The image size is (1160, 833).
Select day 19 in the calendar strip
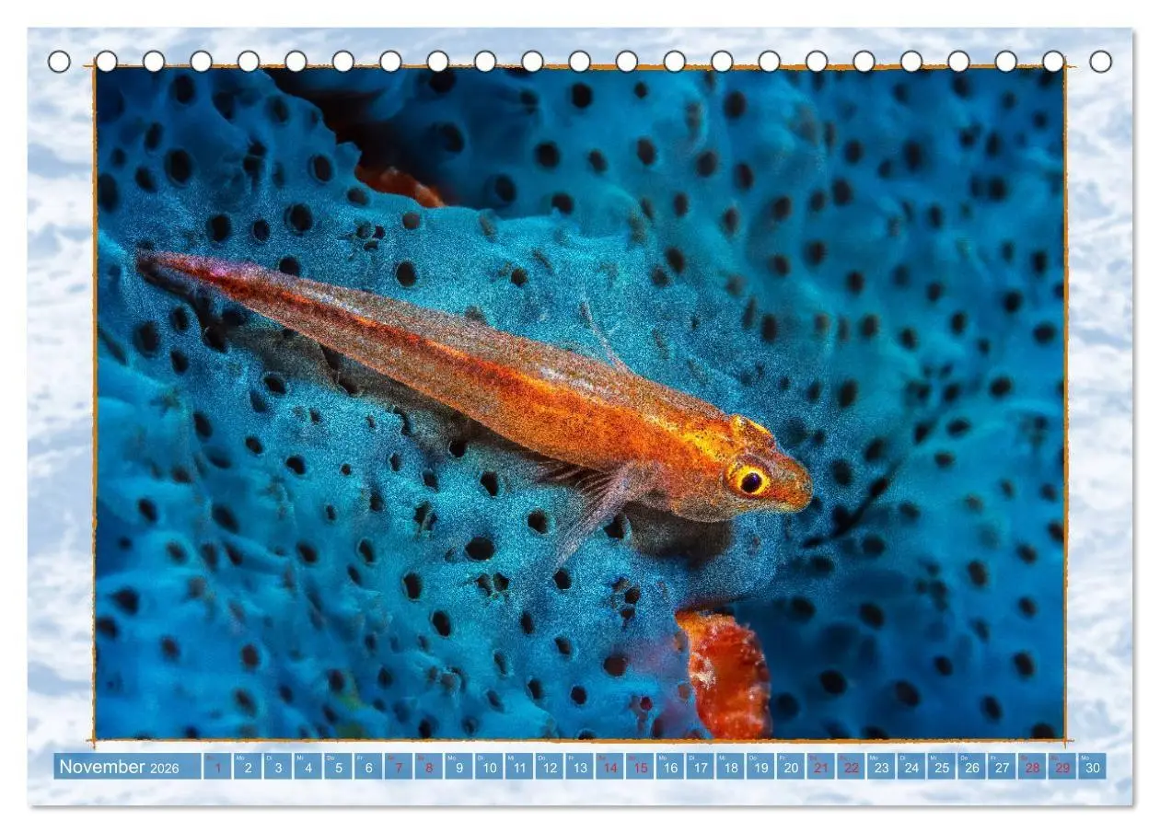(760, 767)
